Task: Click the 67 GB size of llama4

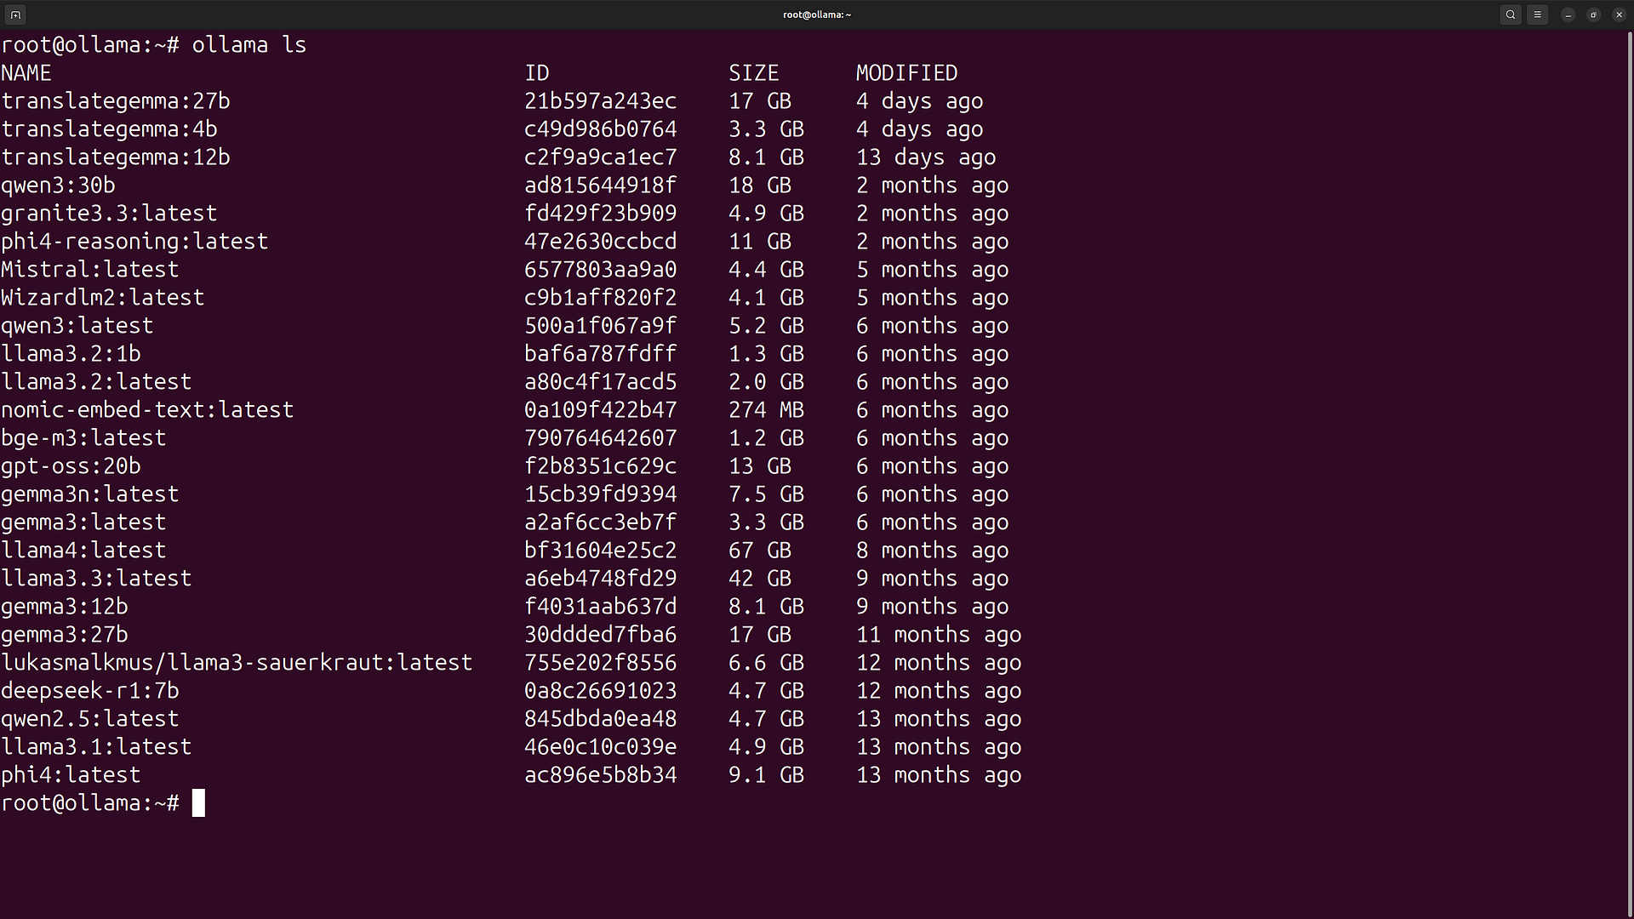Action: pyautogui.click(x=760, y=551)
